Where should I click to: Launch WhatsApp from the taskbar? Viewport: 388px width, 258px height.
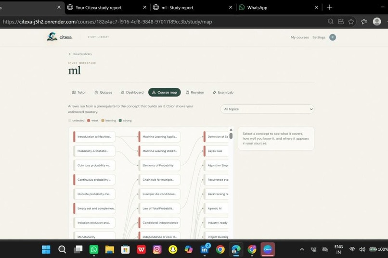[94, 249]
